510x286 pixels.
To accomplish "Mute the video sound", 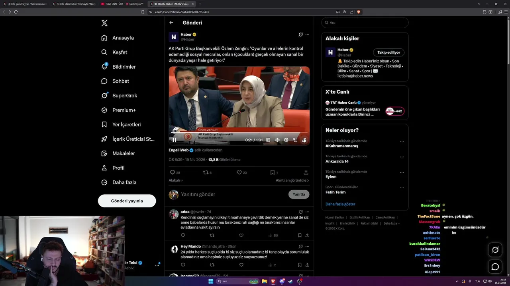I will pyautogui.click(x=277, y=140).
